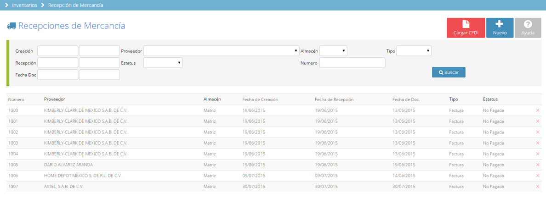
Task: Open reception number 1006
Action: pos(13,176)
